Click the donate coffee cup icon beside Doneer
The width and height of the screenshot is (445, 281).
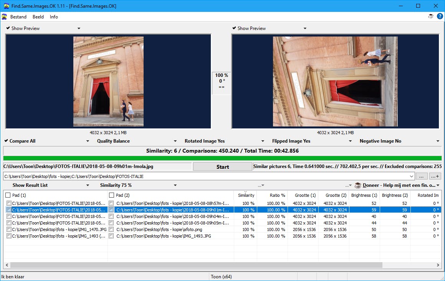click(358, 185)
